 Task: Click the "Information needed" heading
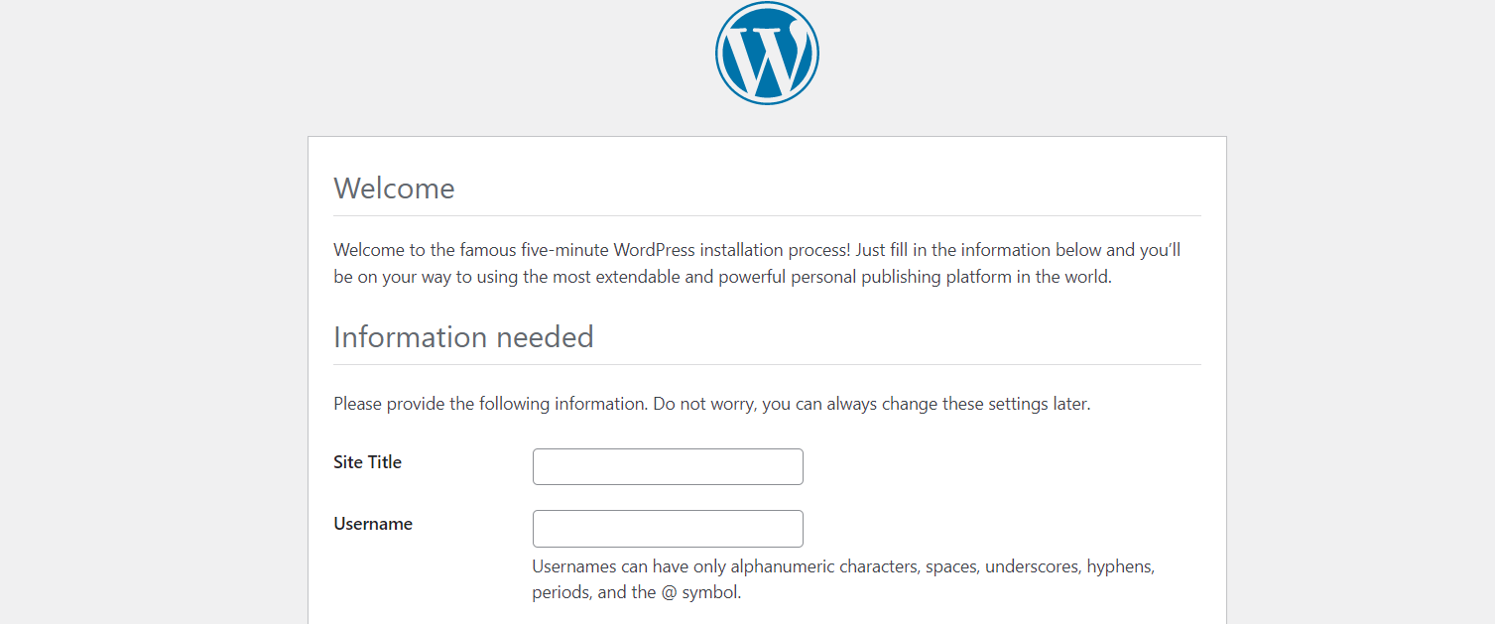(463, 337)
